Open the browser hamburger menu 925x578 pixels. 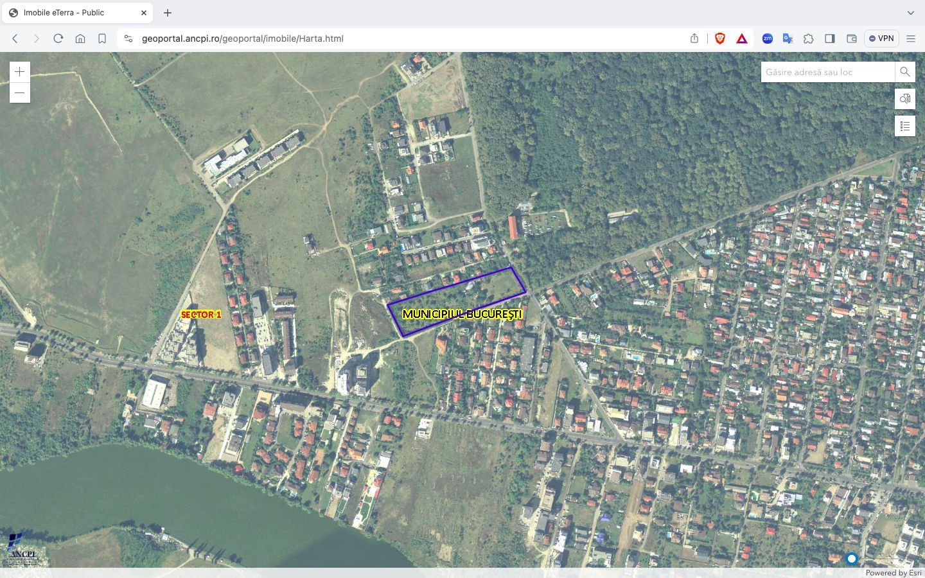click(x=912, y=39)
